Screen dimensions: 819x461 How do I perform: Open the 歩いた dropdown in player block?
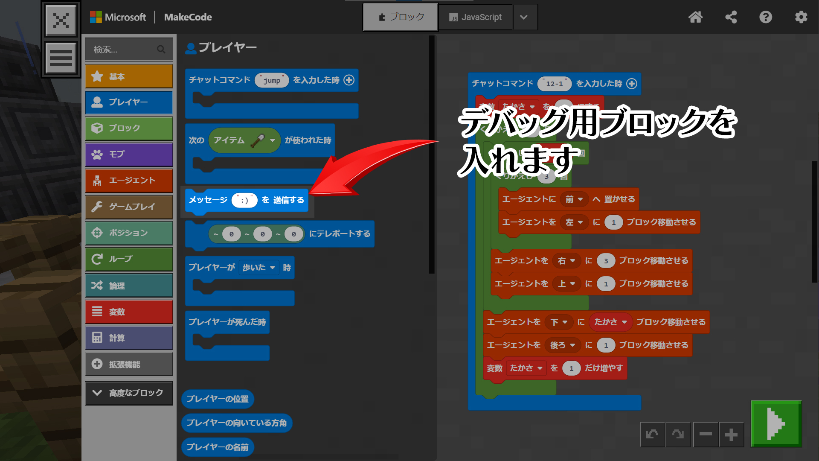coord(259,268)
